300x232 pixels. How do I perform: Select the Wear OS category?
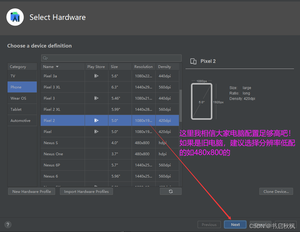click(x=22, y=98)
